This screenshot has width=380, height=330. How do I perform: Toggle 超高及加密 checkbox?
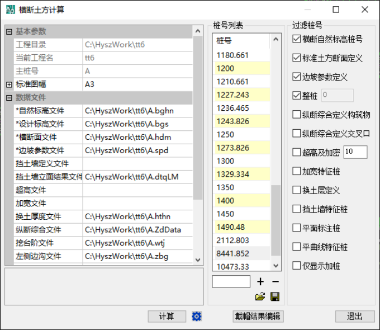(x=297, y=152)
